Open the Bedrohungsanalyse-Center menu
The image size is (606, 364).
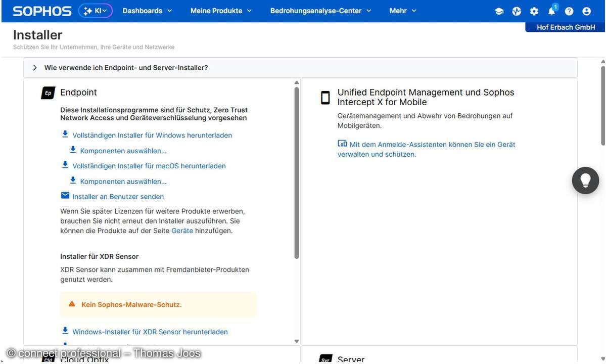click(x=320, y=11)
